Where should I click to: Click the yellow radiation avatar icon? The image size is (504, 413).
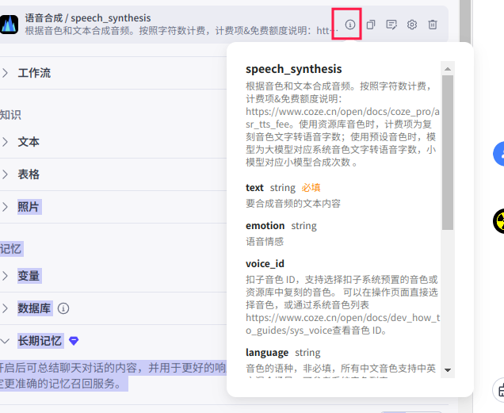(x=498, y=221)
